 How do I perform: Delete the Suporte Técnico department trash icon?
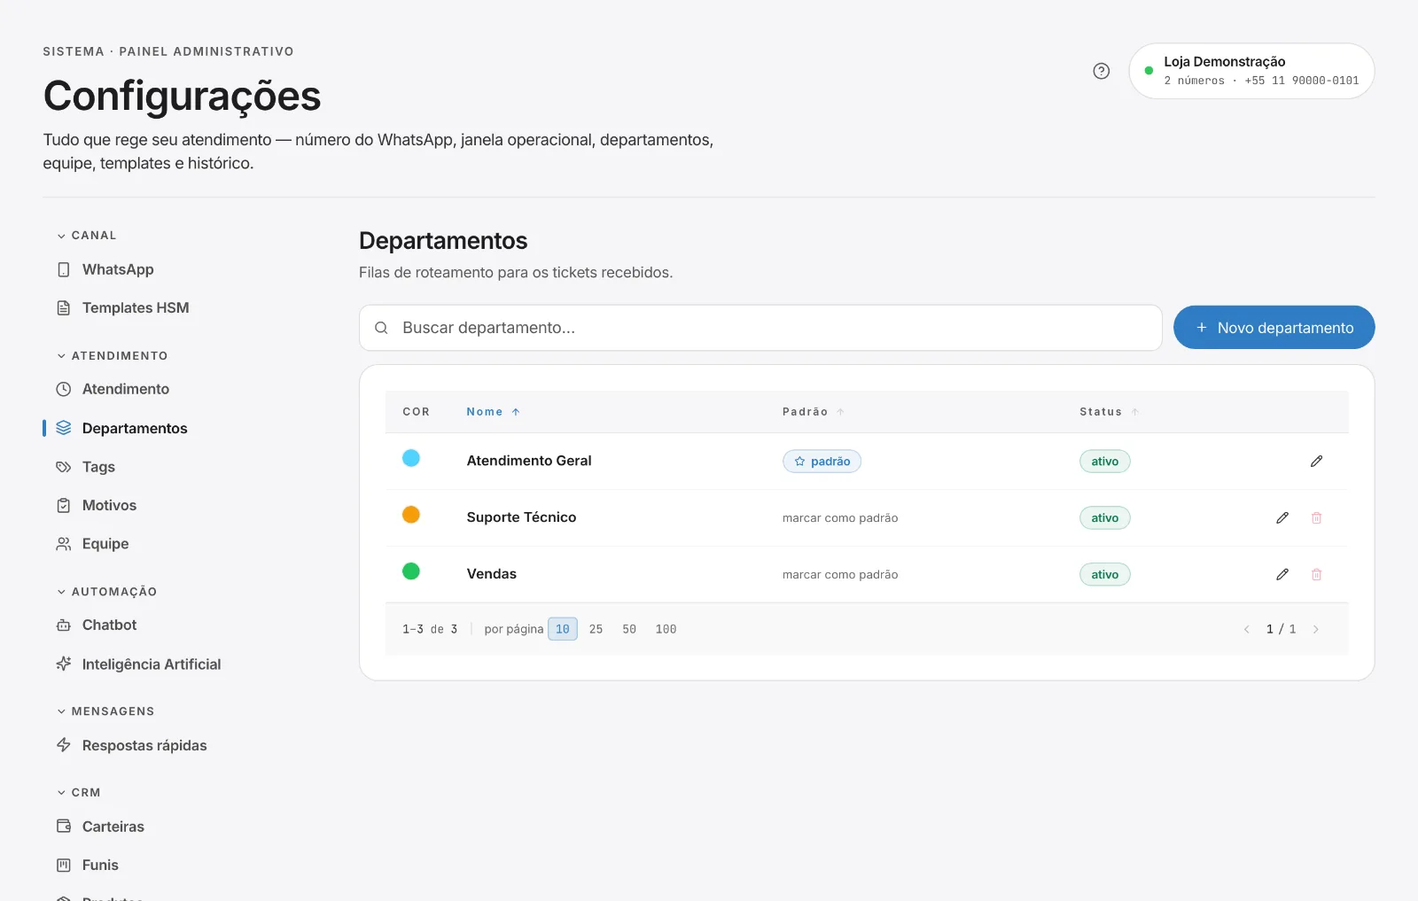coord(1316,517)
